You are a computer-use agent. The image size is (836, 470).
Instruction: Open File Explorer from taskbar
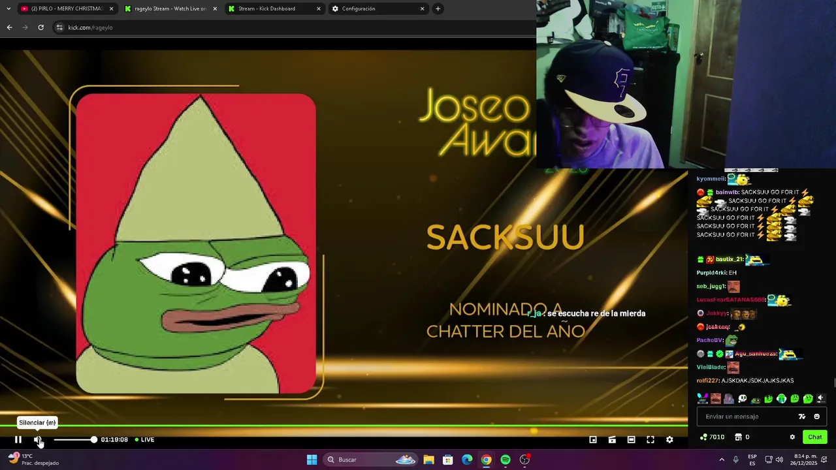[x=428, y=460]
